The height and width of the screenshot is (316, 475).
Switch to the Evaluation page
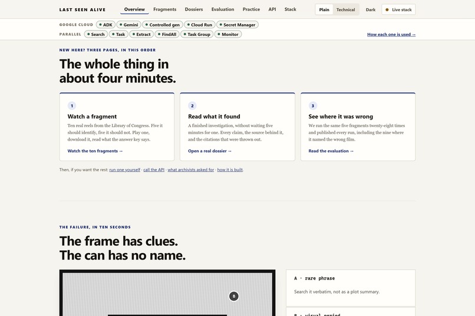click(223, 9)
